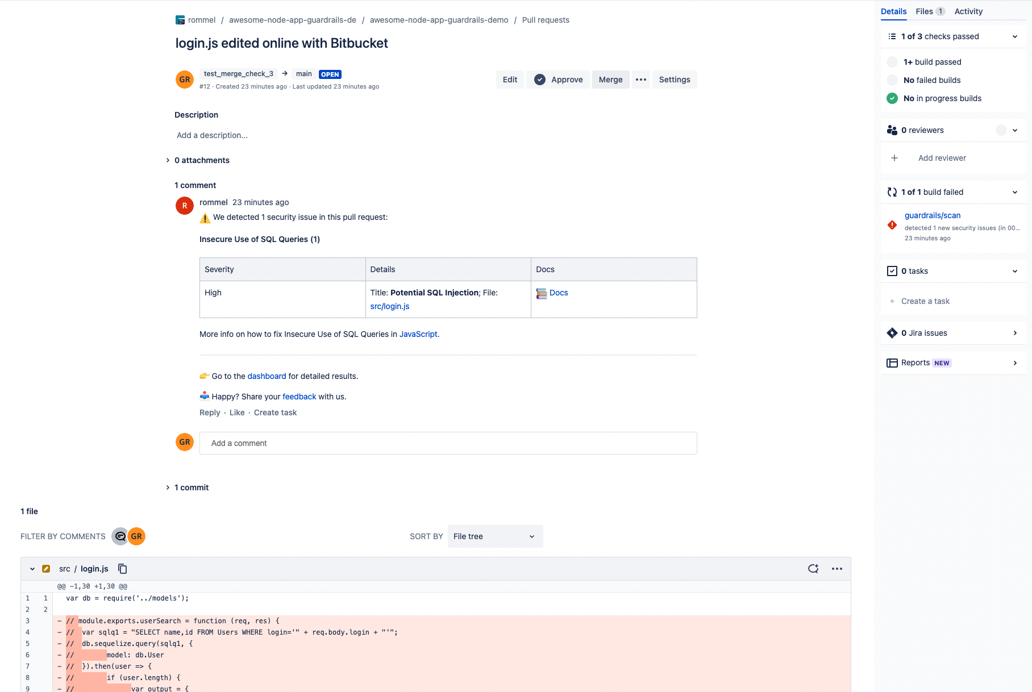
Task: Open the Docs link in table
Action: click(559, 293)
